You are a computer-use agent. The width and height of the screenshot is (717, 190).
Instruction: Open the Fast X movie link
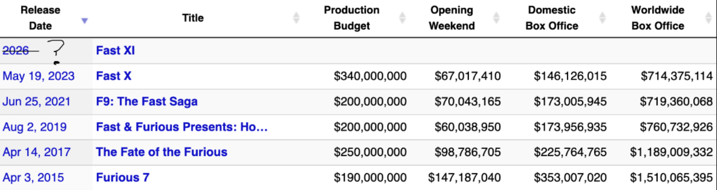(114, 76)
